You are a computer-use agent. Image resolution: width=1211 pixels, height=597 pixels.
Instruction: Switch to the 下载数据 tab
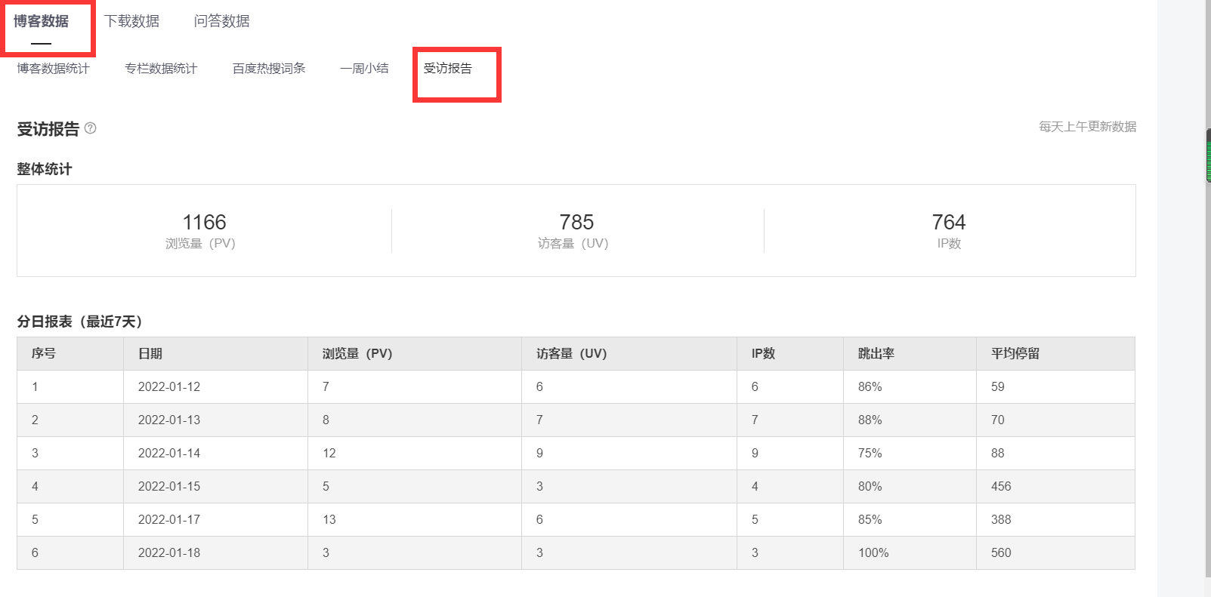click(132, 20)
